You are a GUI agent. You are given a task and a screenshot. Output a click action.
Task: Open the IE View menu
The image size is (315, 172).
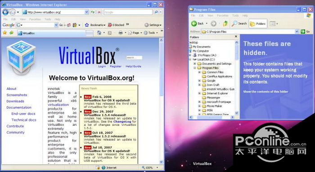tap(22, 19)
